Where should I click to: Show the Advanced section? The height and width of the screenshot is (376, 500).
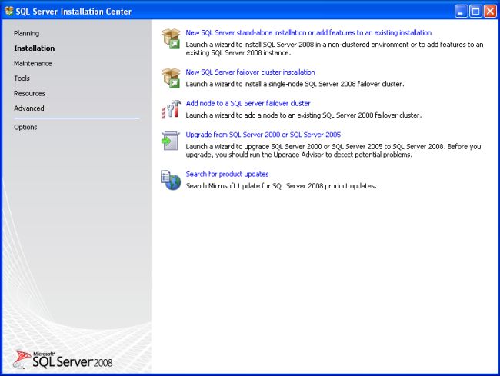(29, 108)
